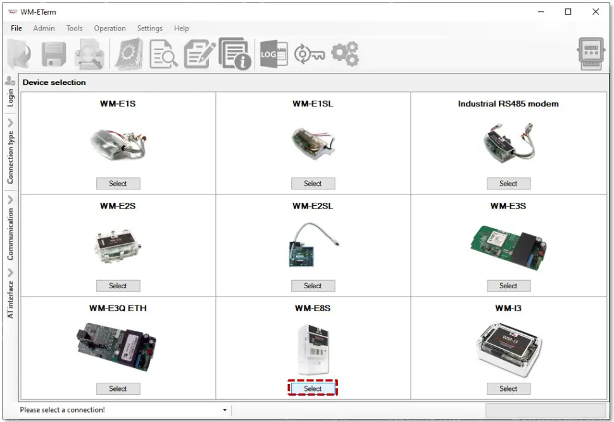Click the floppy disk save icon

tap(54, 54)
